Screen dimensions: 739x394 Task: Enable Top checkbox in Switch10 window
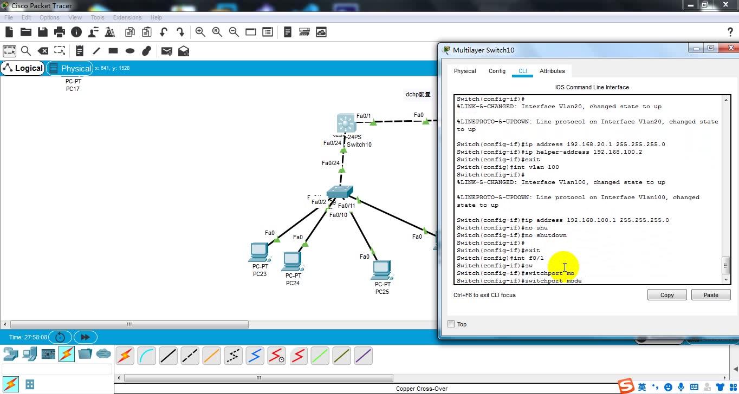[x=451, y=324]
